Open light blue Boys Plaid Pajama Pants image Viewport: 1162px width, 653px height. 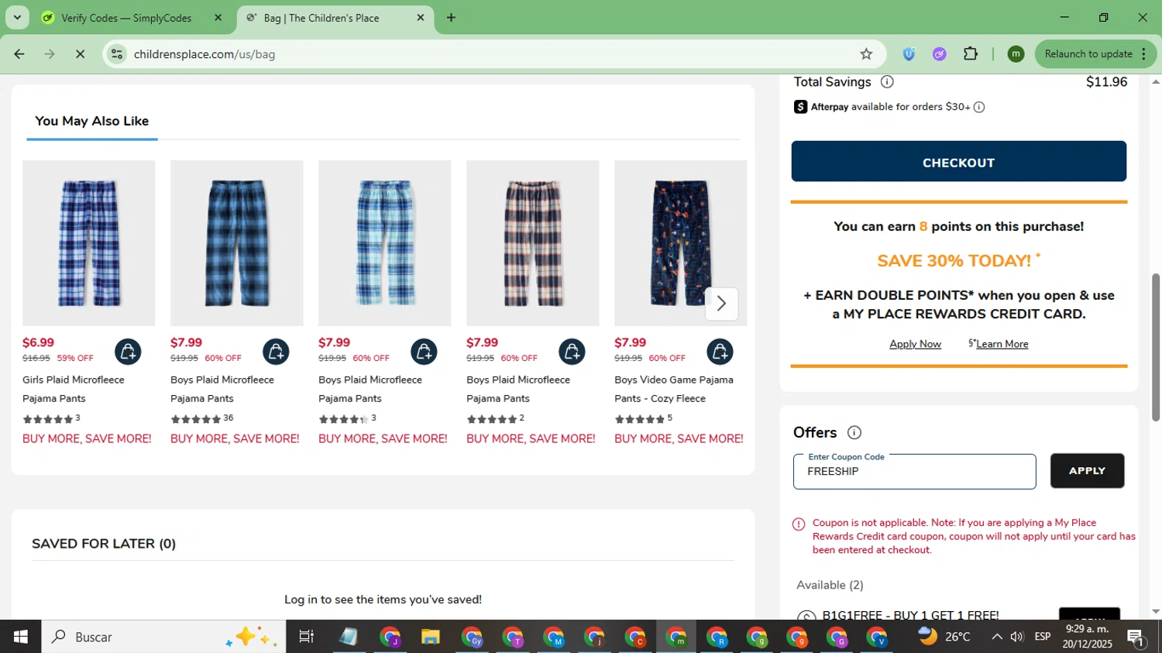pos(385,243)
